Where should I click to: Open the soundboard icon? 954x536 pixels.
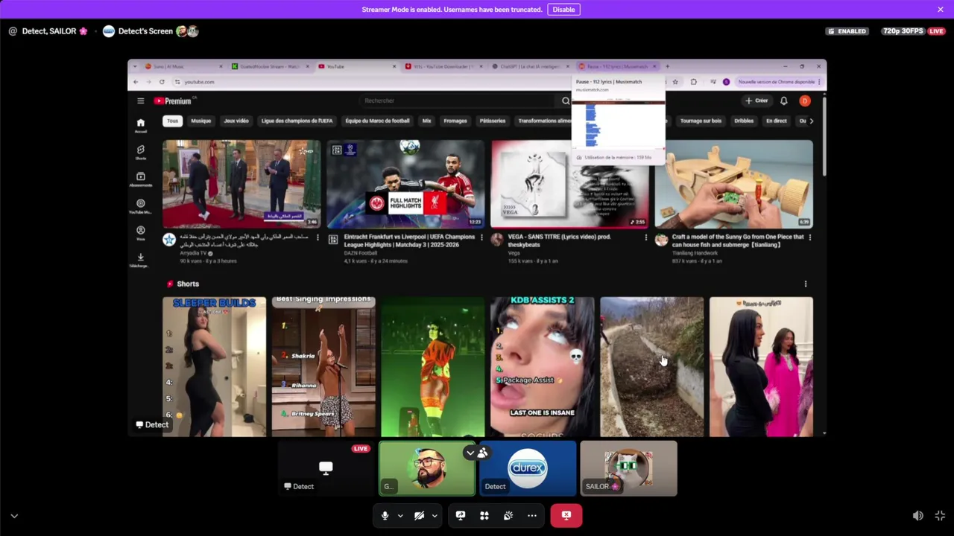(x=508, y=515)
